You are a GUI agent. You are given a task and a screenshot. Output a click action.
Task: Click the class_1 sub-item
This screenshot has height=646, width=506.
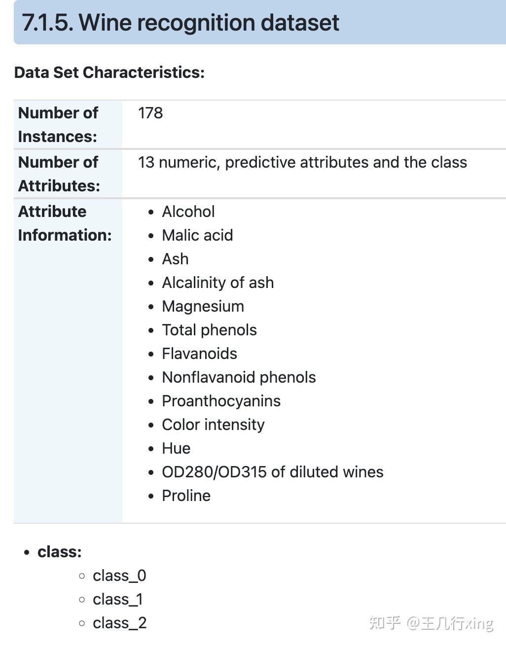pos(118,599)
